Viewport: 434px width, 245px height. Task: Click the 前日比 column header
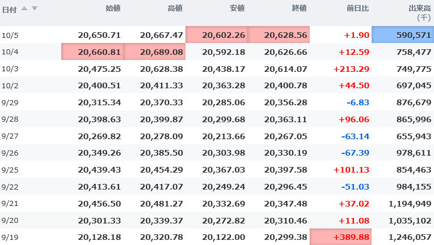358,8
